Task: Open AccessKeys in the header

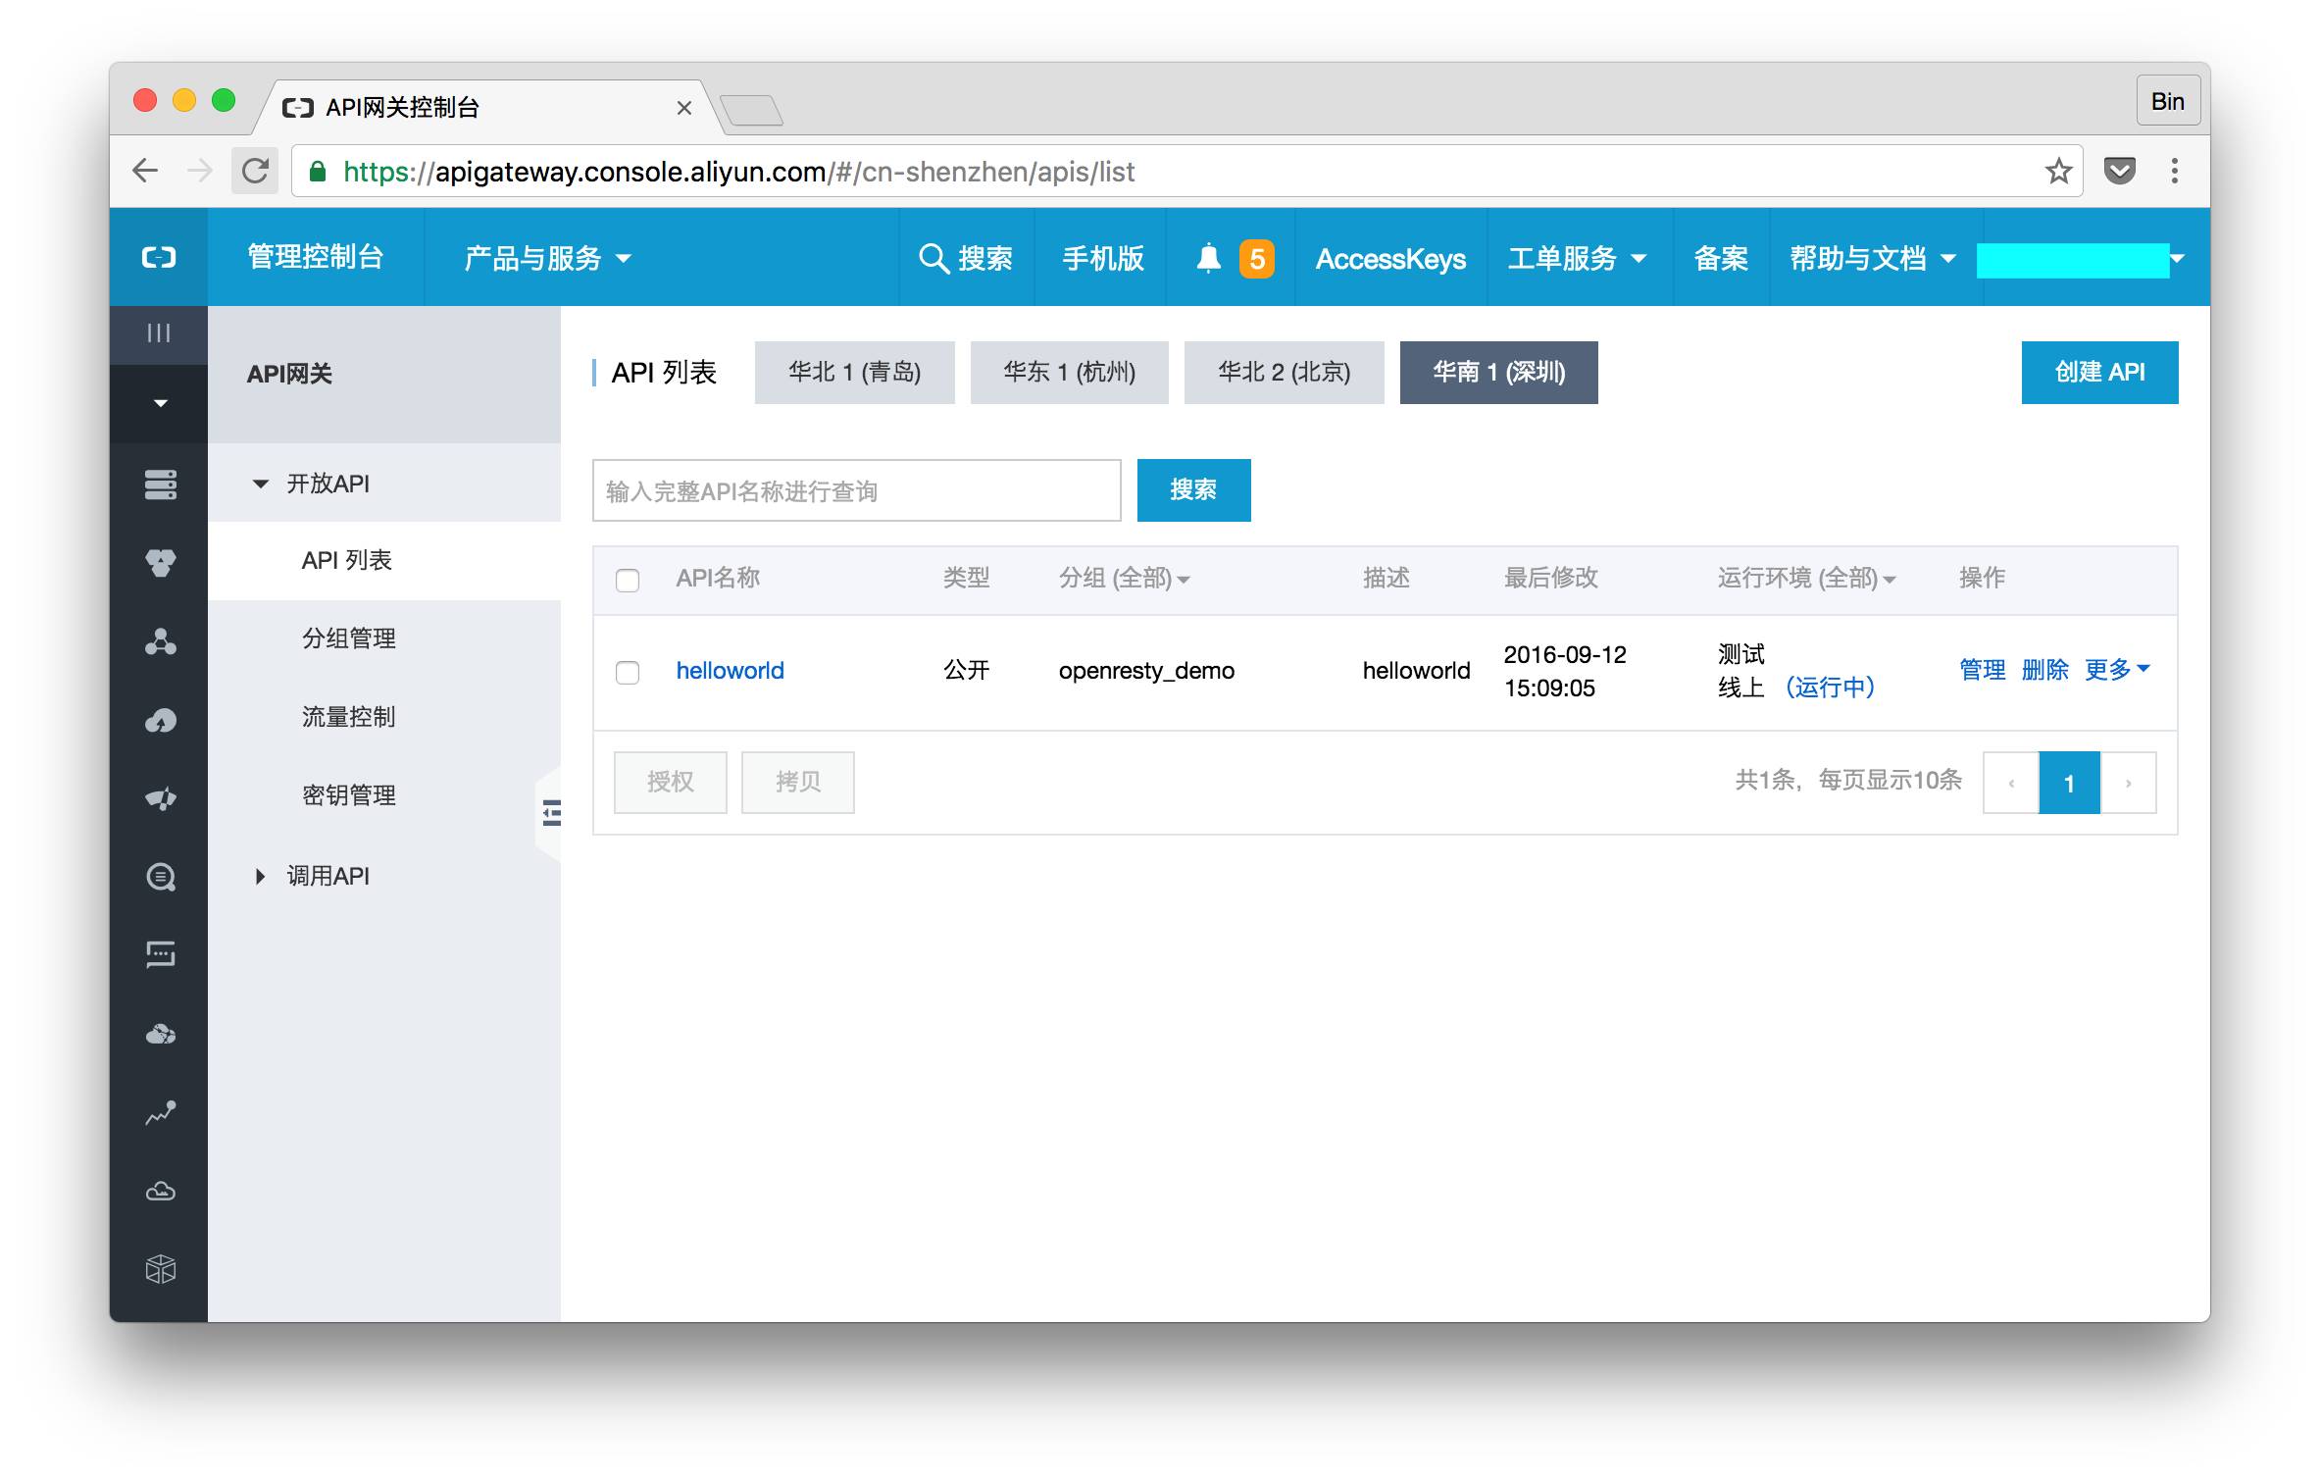Action: click(x=1390, y=259)
